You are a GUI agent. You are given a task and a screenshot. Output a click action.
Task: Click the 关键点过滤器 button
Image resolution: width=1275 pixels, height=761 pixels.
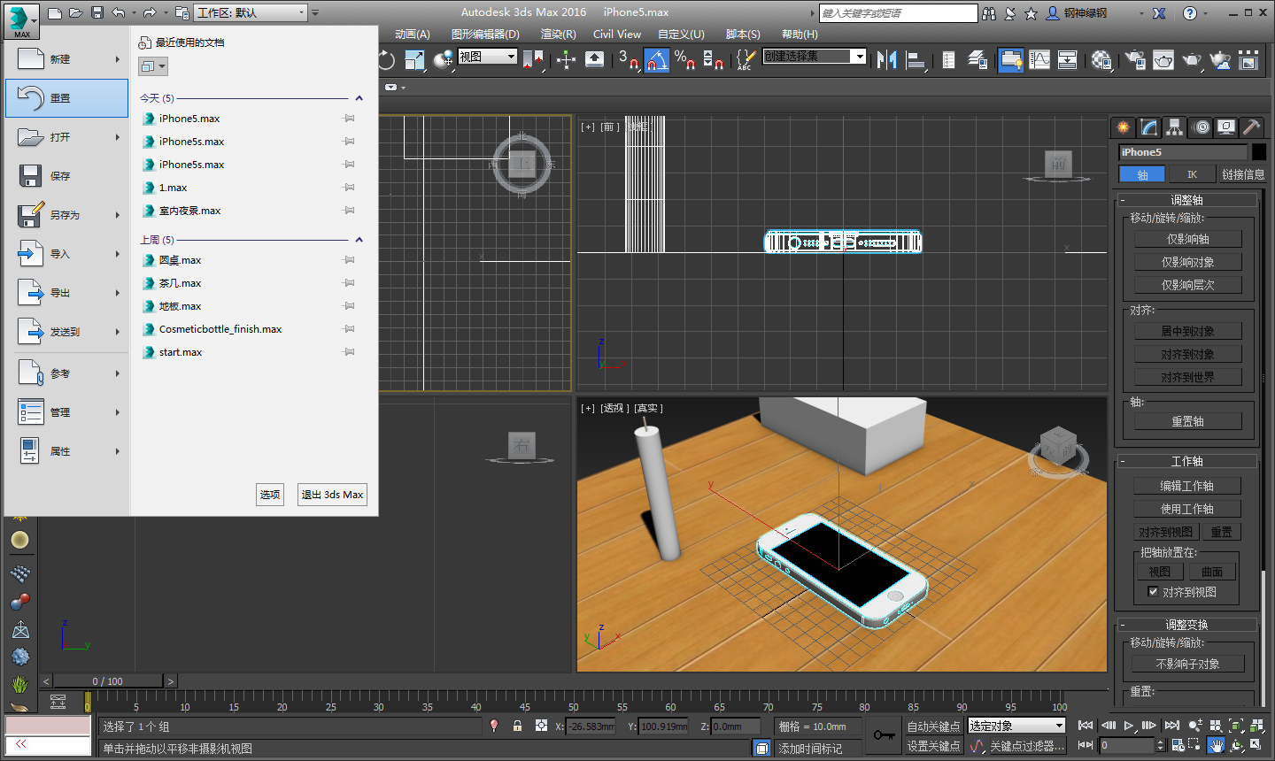(x=1026, y=746)
